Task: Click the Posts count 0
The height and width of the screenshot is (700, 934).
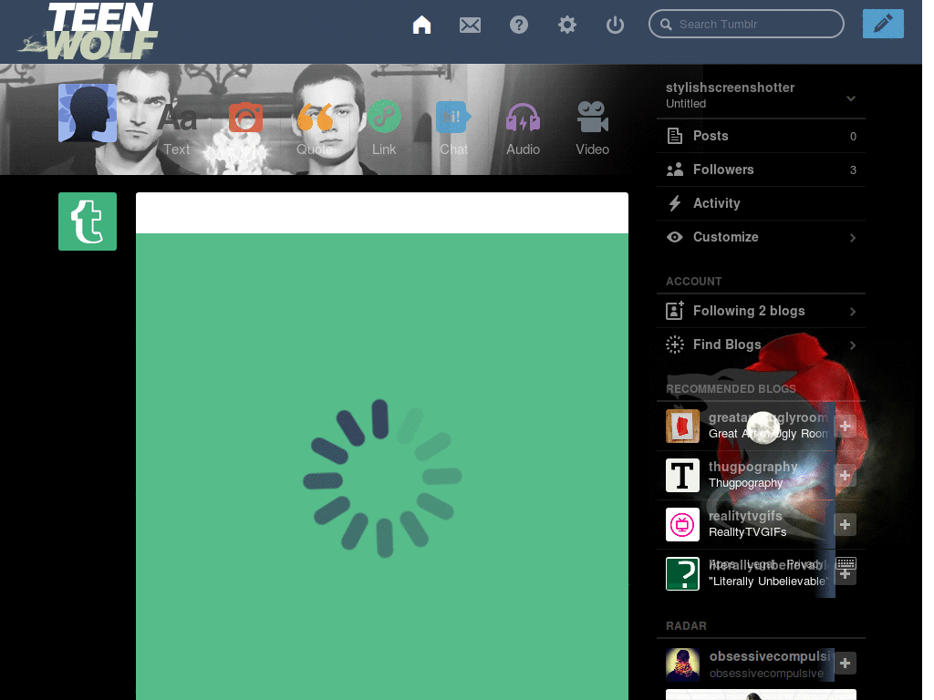Action: [x=853, y=137]
